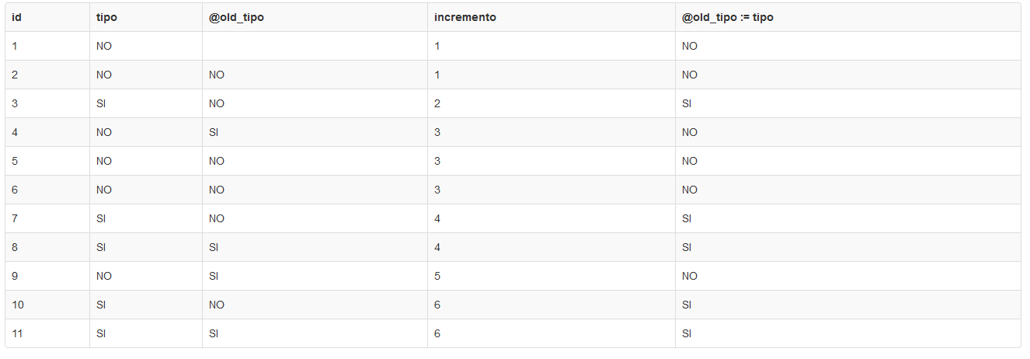This screenshot has width=1030, height=359.
Task: Select the id cell with value 11
Action: [x=47, y=333]
